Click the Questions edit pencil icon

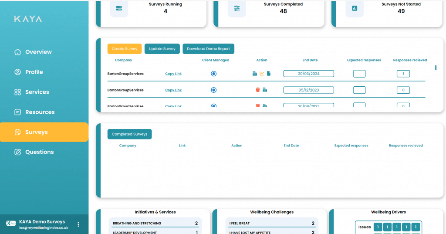point(17,152)
